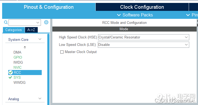Switch to the A->Z list tab

(31, 30)
